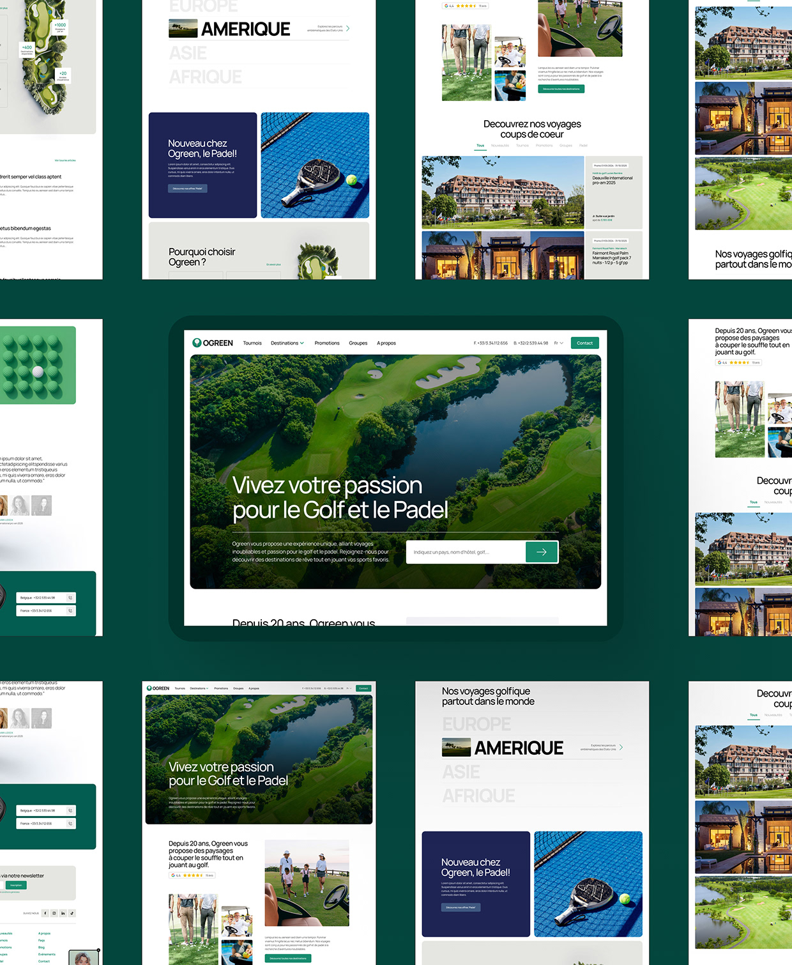Click the LinkedIn icon in the footer
Screen dimensions: 792x965
click(63, 913)
